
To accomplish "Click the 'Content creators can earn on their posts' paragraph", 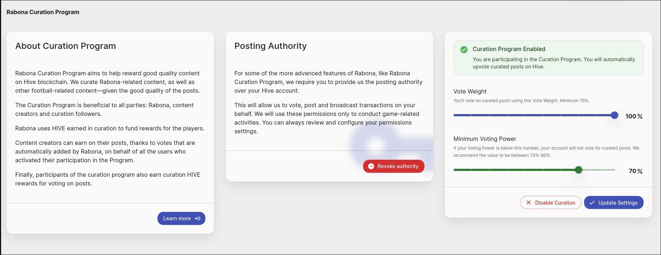I will tap(105, 151).
